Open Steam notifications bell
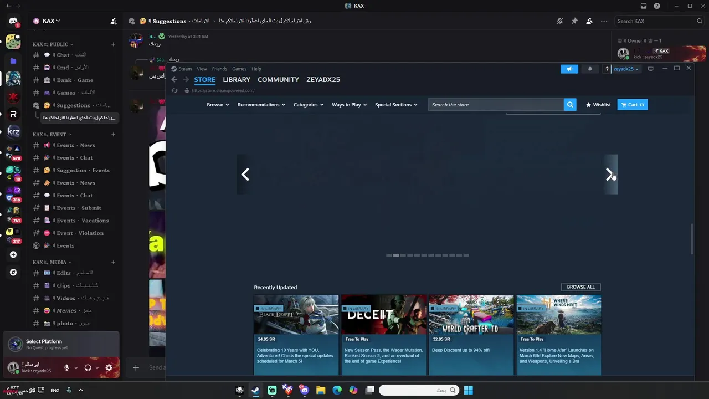 click(x=590, y=69)
